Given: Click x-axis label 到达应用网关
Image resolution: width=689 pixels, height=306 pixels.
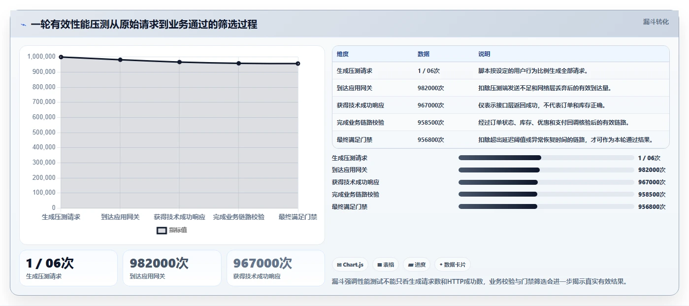Looking at the screenshot, I should click(120, 217).
